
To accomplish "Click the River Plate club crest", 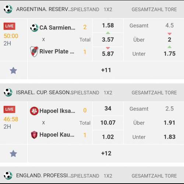I will [x=34, y=52].
